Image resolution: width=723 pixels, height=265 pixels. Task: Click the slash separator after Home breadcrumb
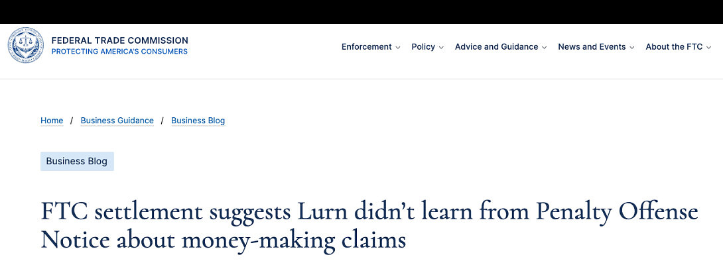pyautogui.click(x=72, y=121)
